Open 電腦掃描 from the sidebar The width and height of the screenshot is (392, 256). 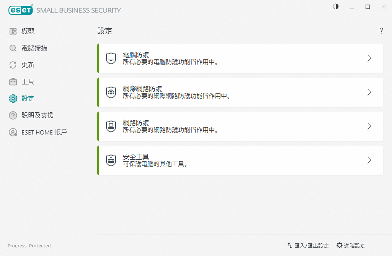[34, 48]
